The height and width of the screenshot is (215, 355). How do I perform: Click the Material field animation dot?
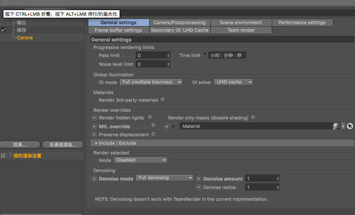167,126
